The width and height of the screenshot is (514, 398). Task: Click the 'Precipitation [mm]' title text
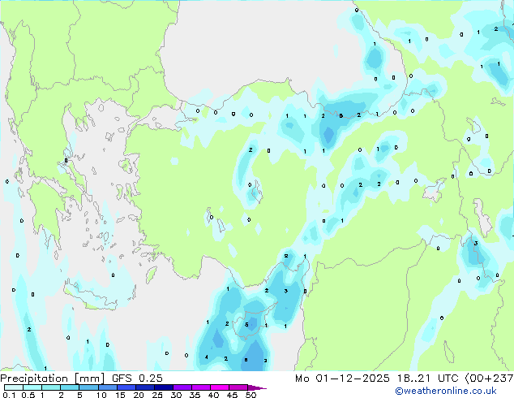53,379
